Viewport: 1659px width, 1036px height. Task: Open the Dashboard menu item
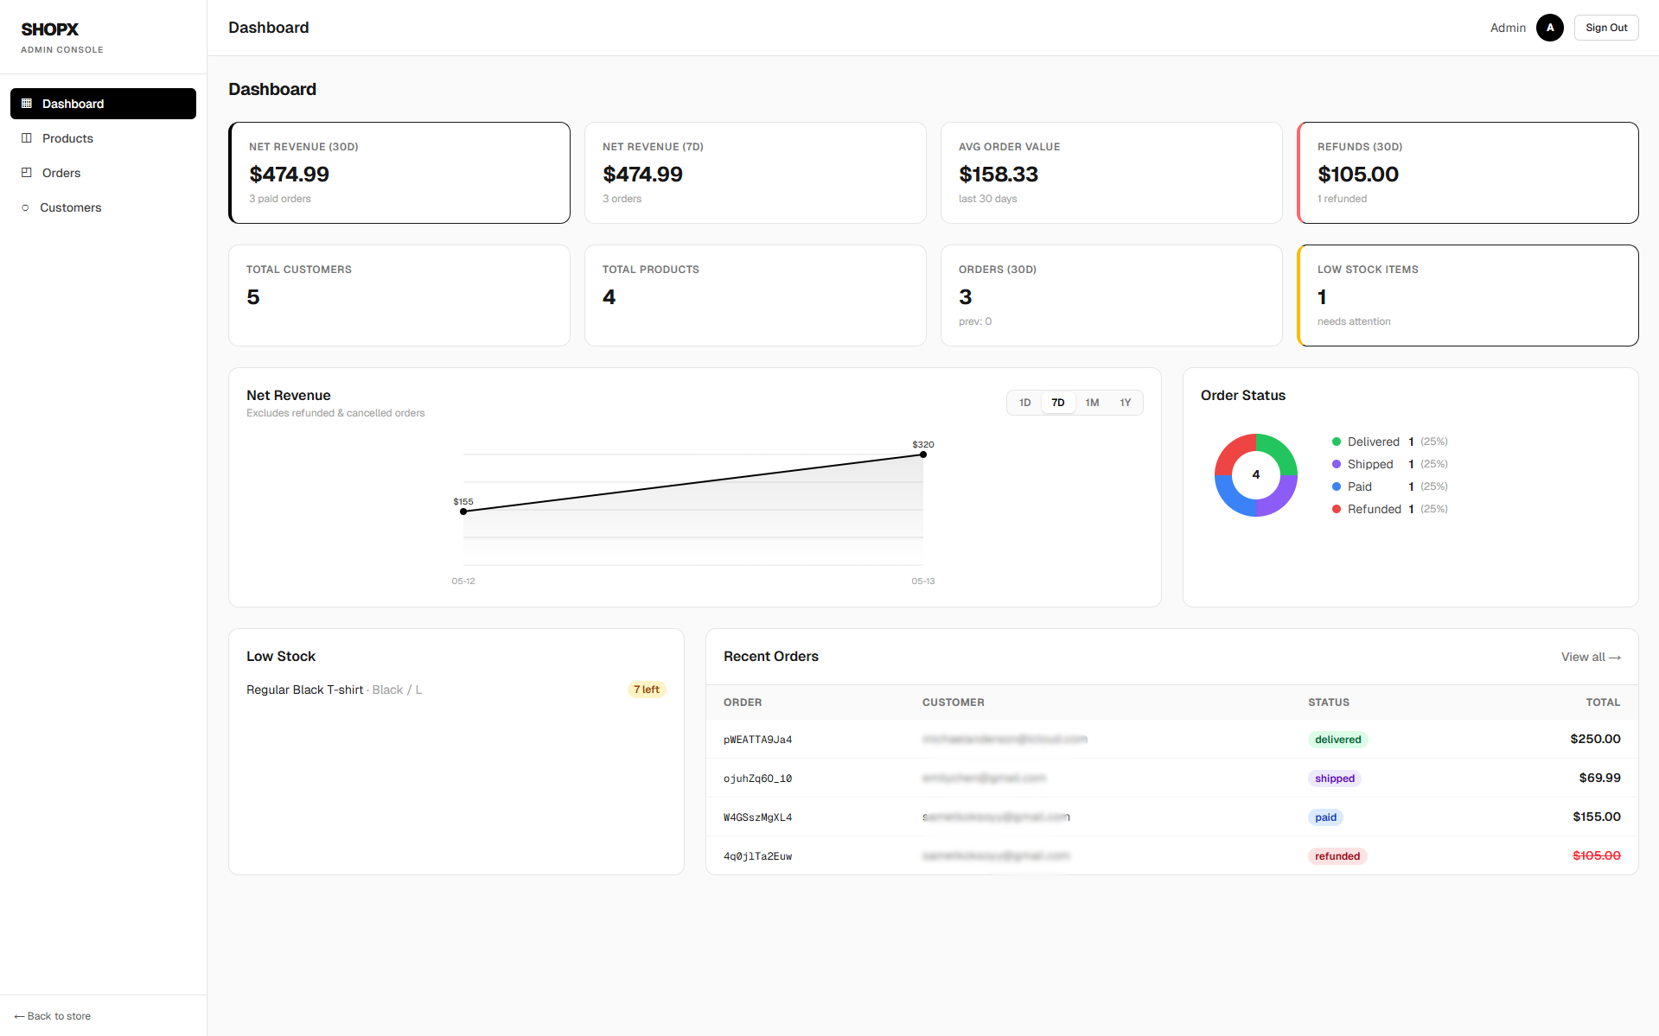tap(103, 104)
